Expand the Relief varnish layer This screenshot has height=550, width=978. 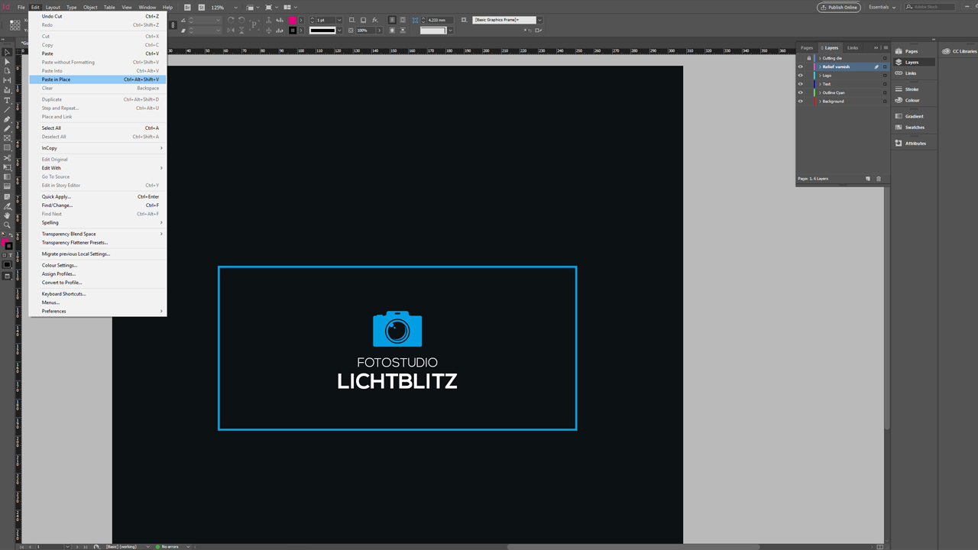(820, 66)
